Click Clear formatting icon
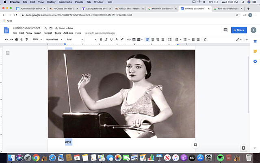Screen dimensions: 260x163 point(205,40)
